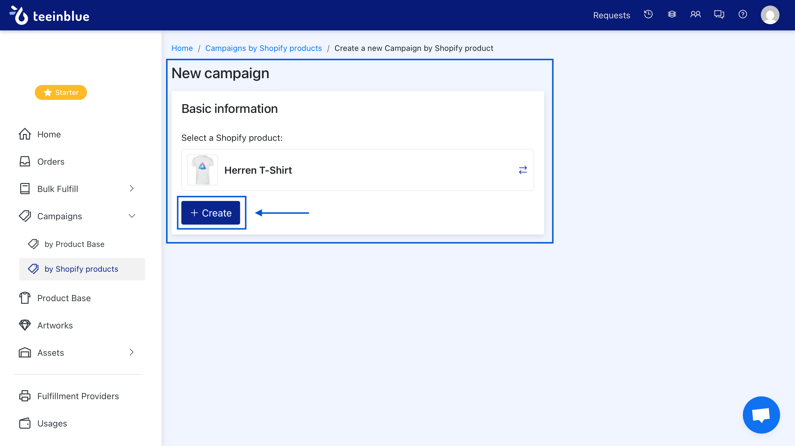
Task: Follow the Home breadcrumb link
Action: coord(182,48)
